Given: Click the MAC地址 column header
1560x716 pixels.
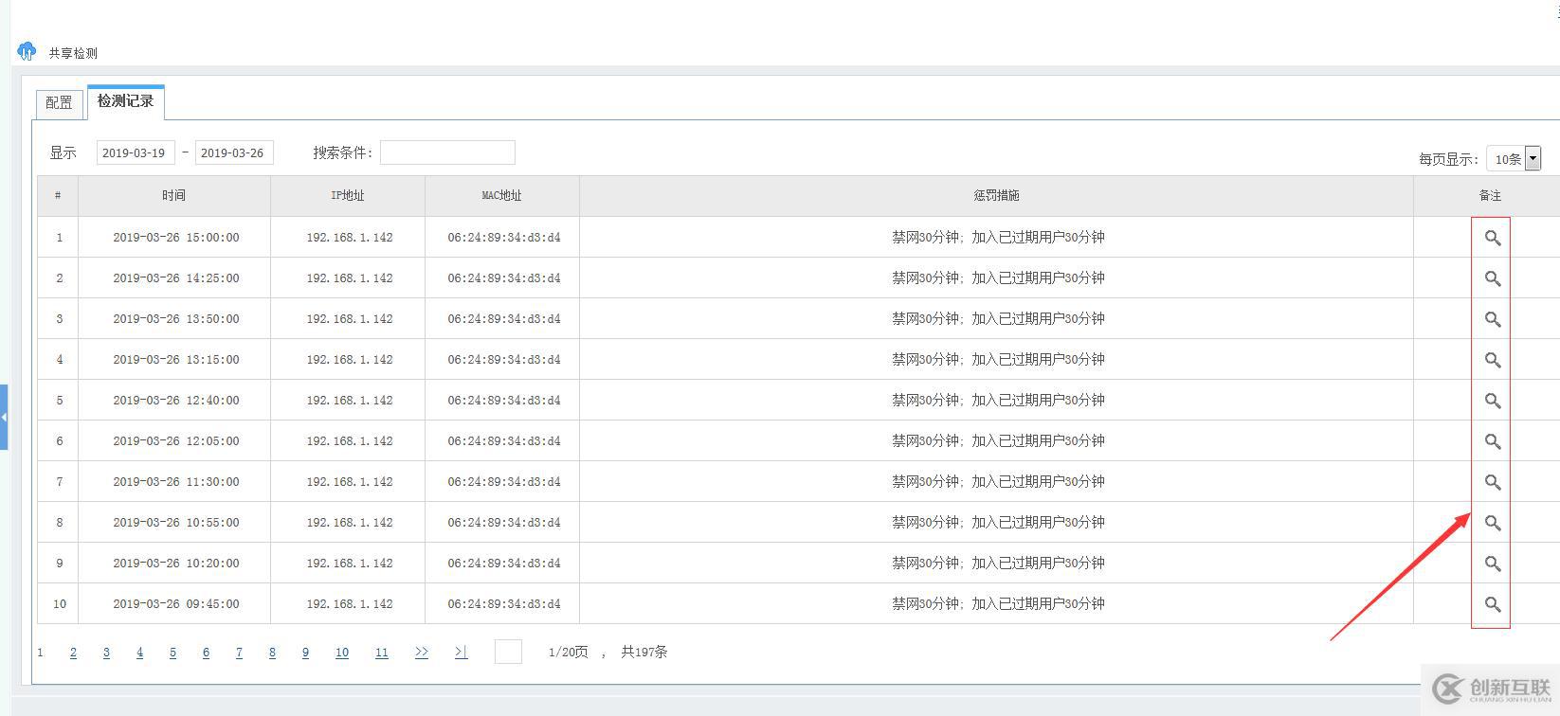Looking at the screenshot, I should tap(502, 196).
